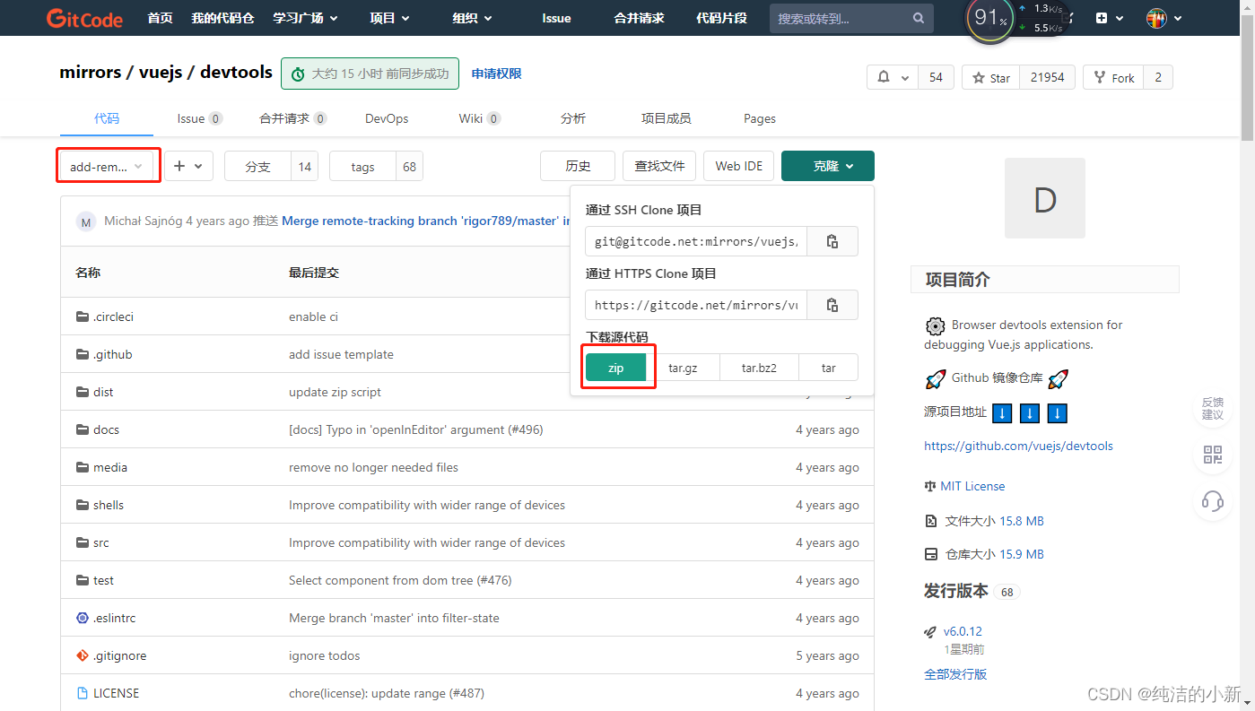1255x711 pixels.
Task: Open the notifications bell icon
Action: [x=885, y=77]
